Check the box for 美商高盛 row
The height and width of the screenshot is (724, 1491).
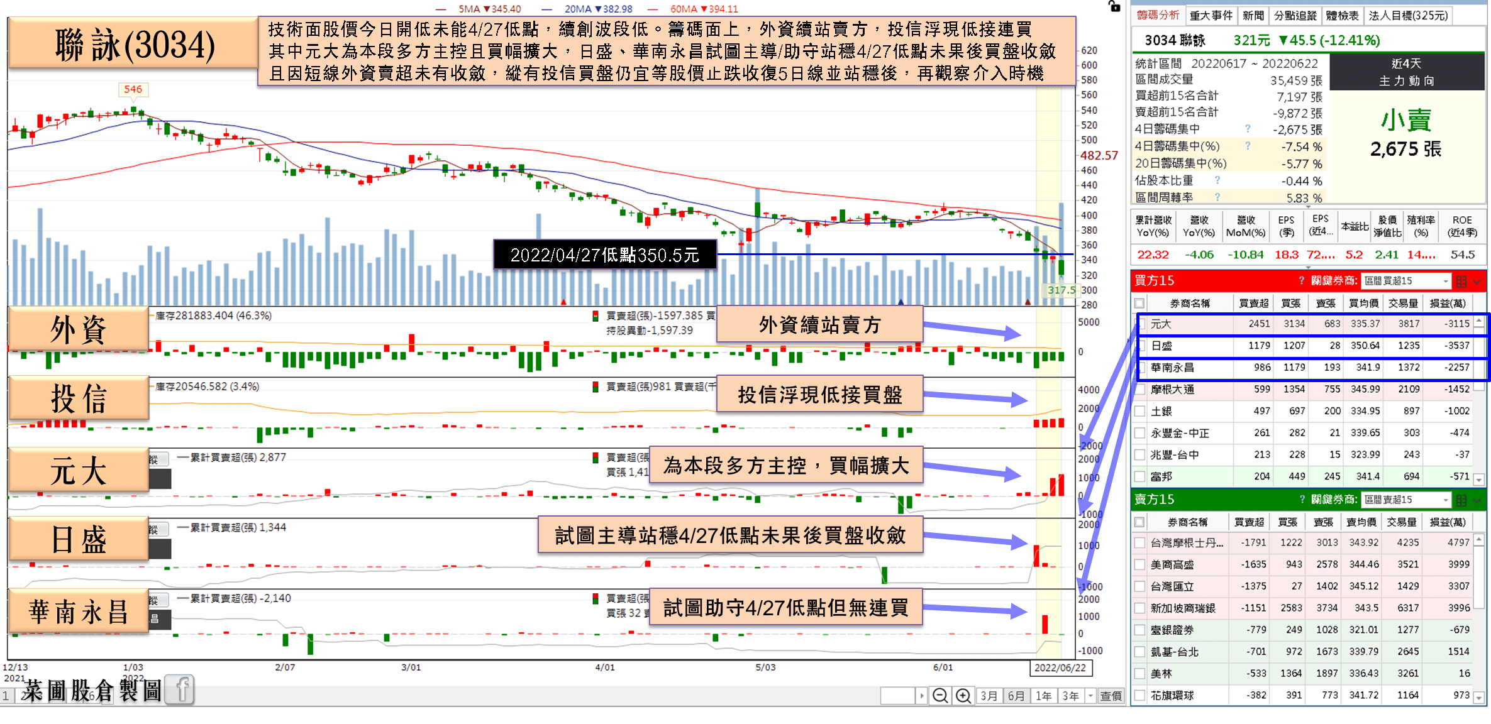click(1139, 565)
